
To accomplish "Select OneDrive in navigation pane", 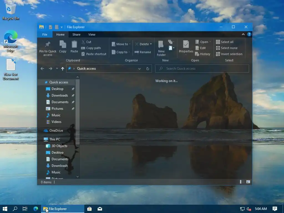I will pos(56,131).
